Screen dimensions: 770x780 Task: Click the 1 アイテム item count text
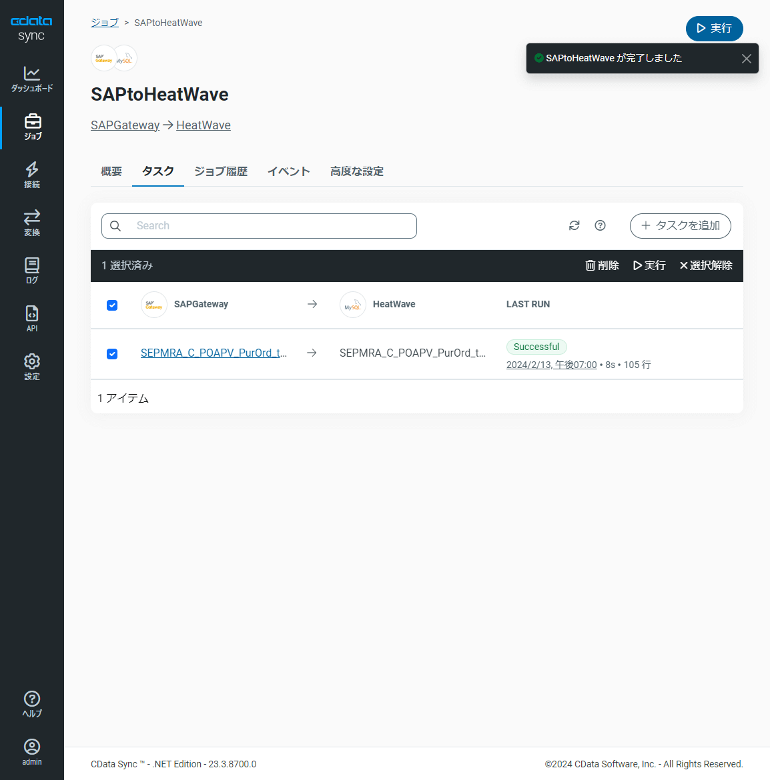123,399
